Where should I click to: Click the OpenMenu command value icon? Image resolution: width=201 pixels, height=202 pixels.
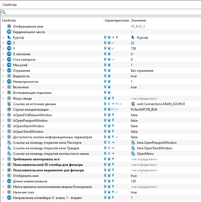pos(133,154)
